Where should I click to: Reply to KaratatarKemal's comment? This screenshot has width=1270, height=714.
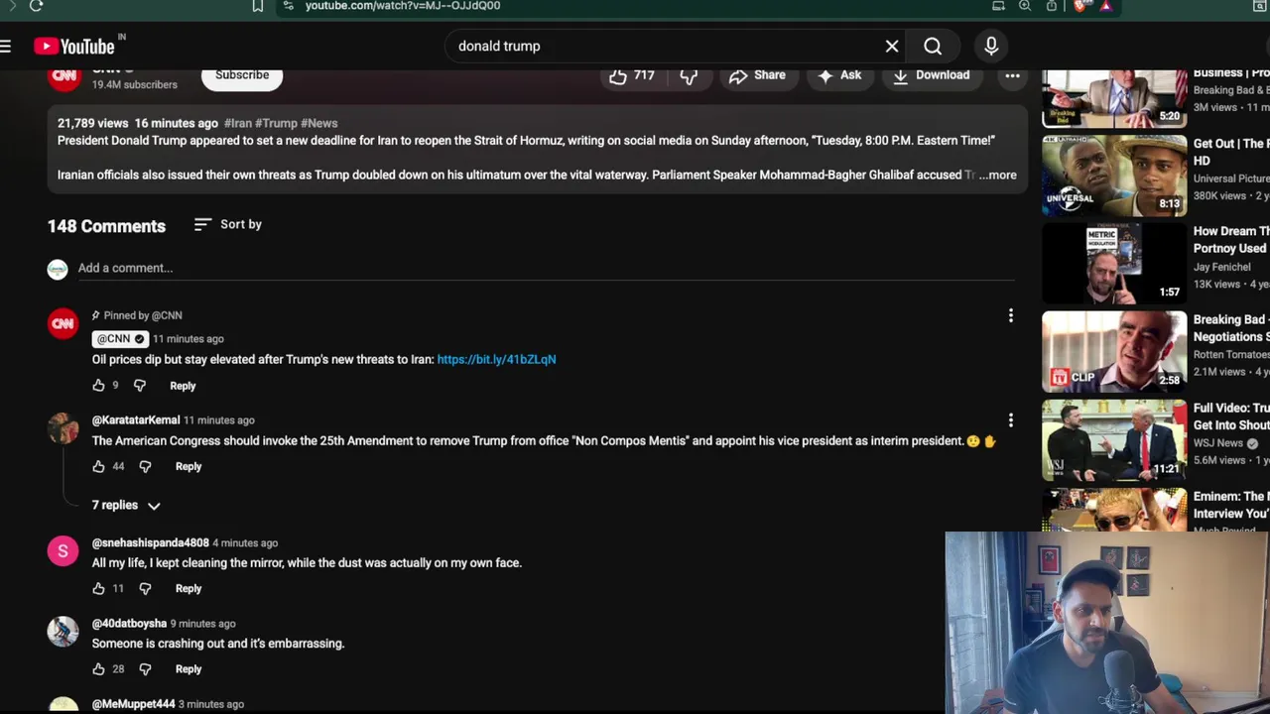189,466
